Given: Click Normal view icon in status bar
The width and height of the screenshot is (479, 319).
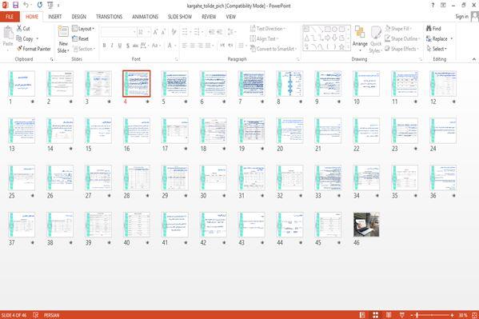Looking at the screenshot, I should [x=362, y=315].
